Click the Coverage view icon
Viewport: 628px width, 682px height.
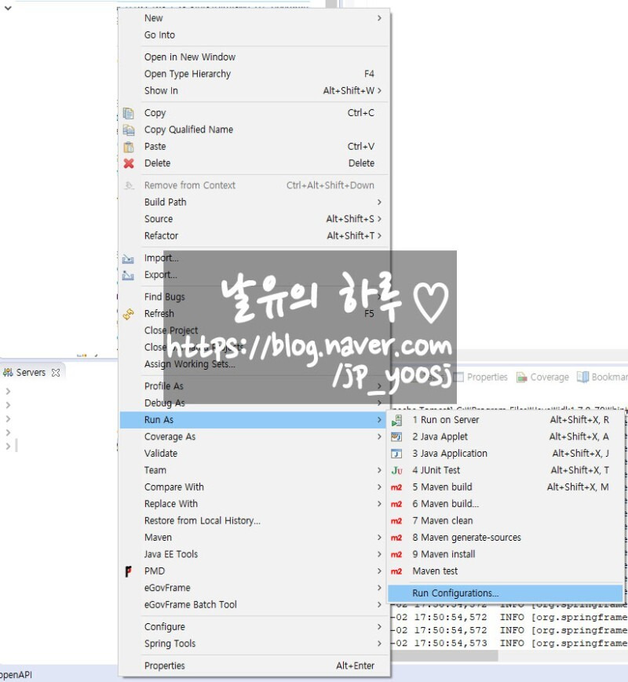[522, 377]
